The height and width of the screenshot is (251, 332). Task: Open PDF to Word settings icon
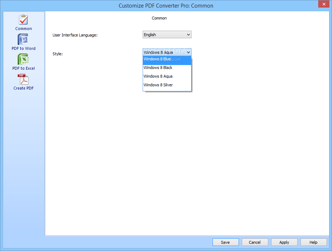(x=23, y=39)
